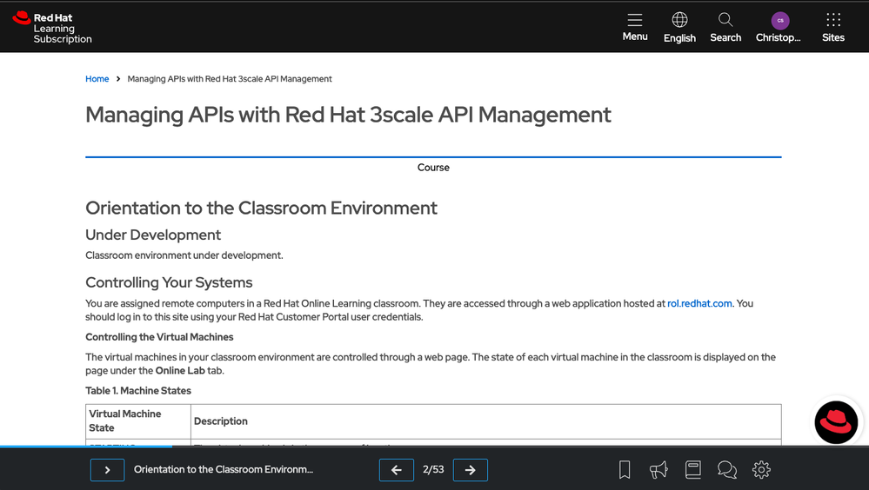Open the book icon in bottom toolbar

point(693,470)
